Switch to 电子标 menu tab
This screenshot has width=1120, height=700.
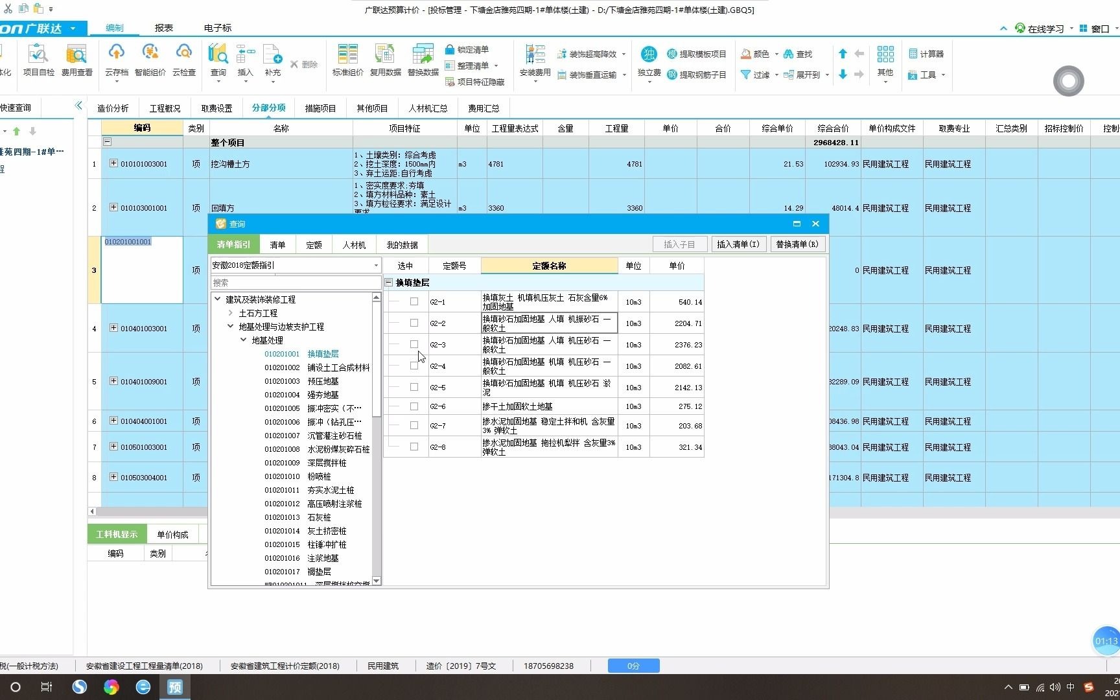[x=218, y=28]
